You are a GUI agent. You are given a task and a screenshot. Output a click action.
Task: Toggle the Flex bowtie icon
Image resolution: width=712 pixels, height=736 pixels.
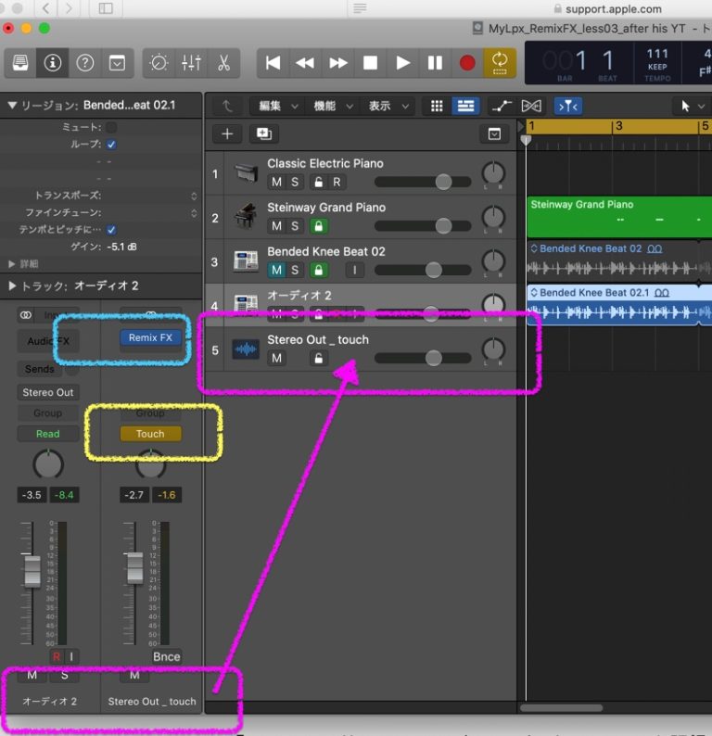point(531,106)
